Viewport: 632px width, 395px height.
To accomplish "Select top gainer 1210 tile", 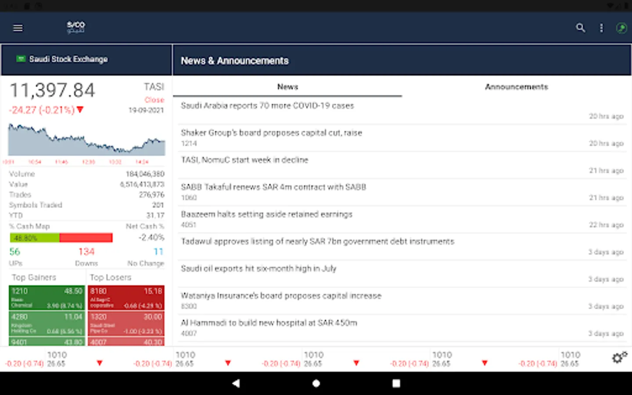I will (47, 298).
